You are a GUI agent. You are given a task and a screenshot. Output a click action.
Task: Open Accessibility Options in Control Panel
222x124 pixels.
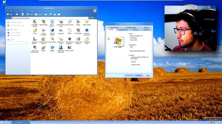tap(35, 23)
